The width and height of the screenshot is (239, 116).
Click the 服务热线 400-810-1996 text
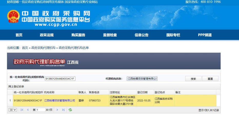[203, 2]
